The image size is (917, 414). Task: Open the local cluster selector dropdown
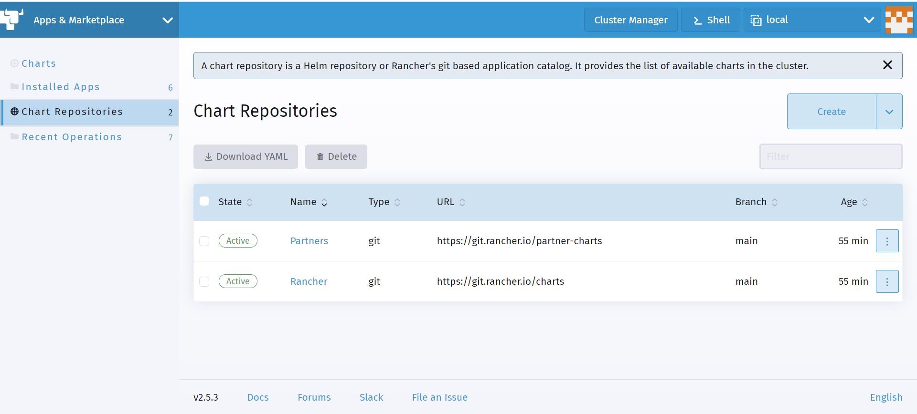pos(812,20)
